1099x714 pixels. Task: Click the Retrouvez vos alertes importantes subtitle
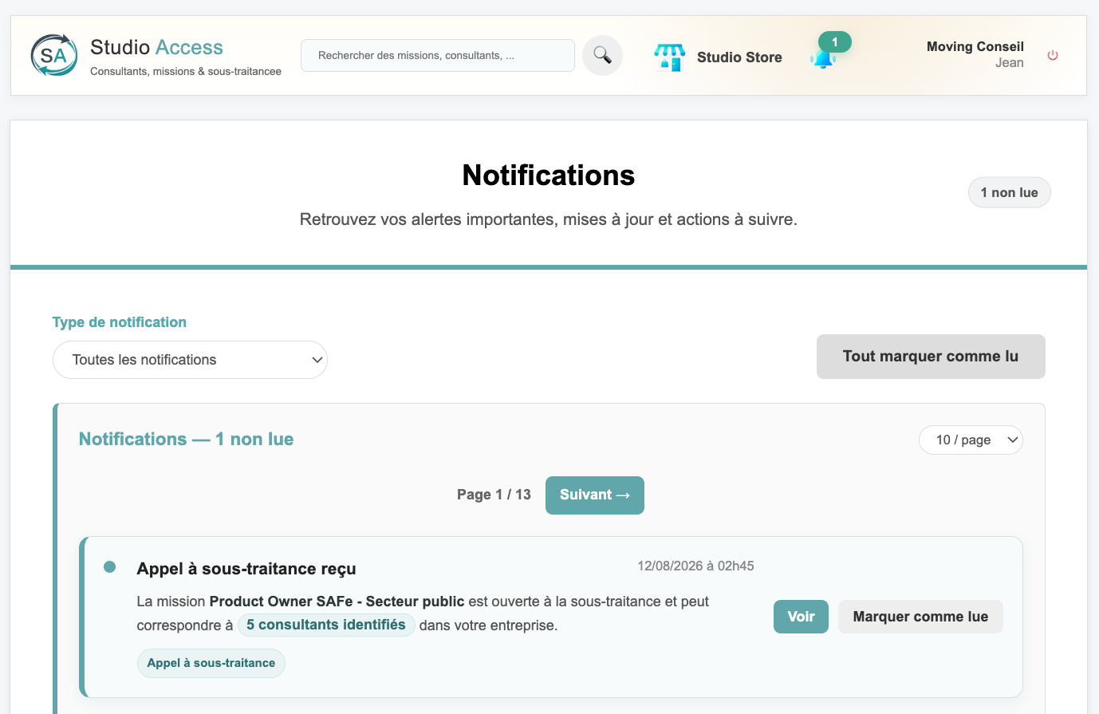[x=549, y=219]
